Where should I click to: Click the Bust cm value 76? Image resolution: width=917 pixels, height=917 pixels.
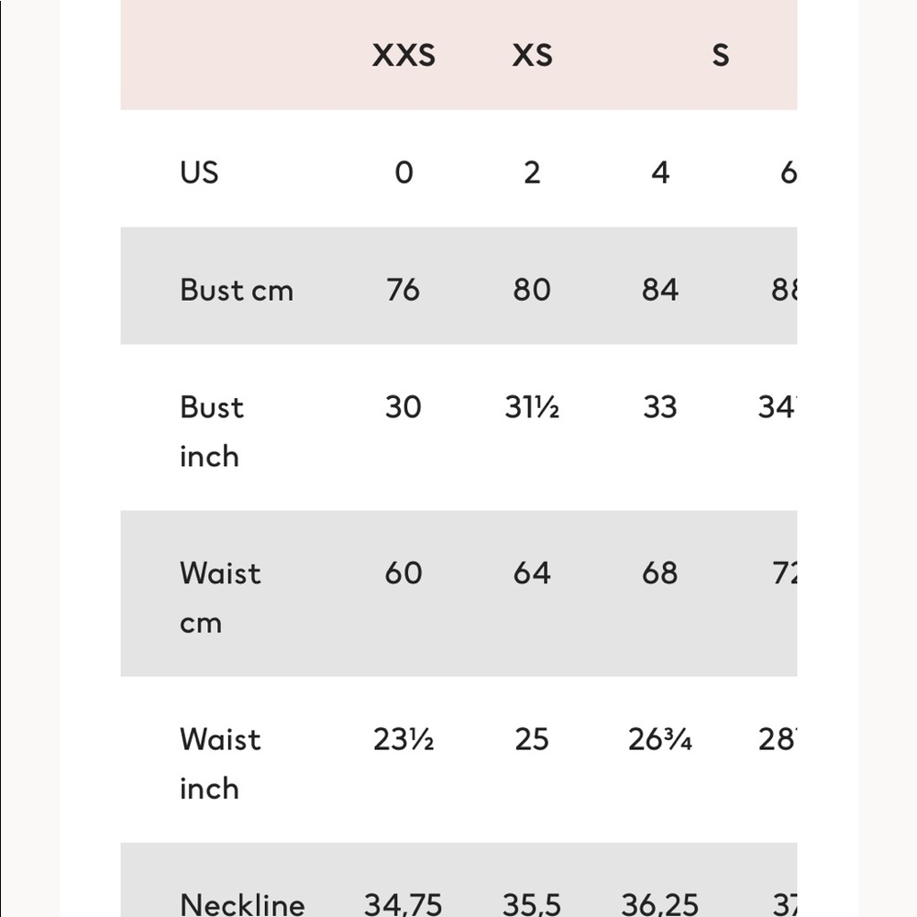coord(403,290)
